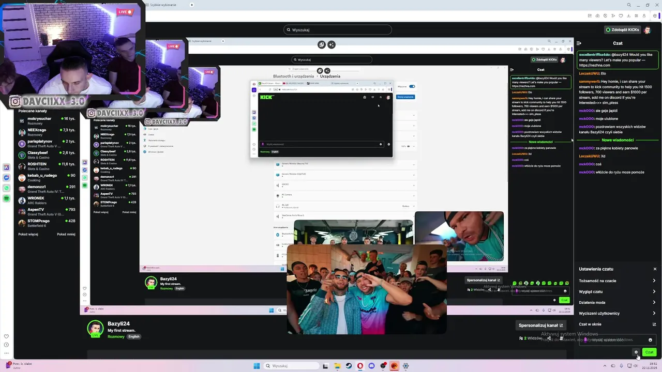This screenshot has width=662, height=372.
Task: Open mokrysuchar in recommended channels
Action: [x=47, y=121]
